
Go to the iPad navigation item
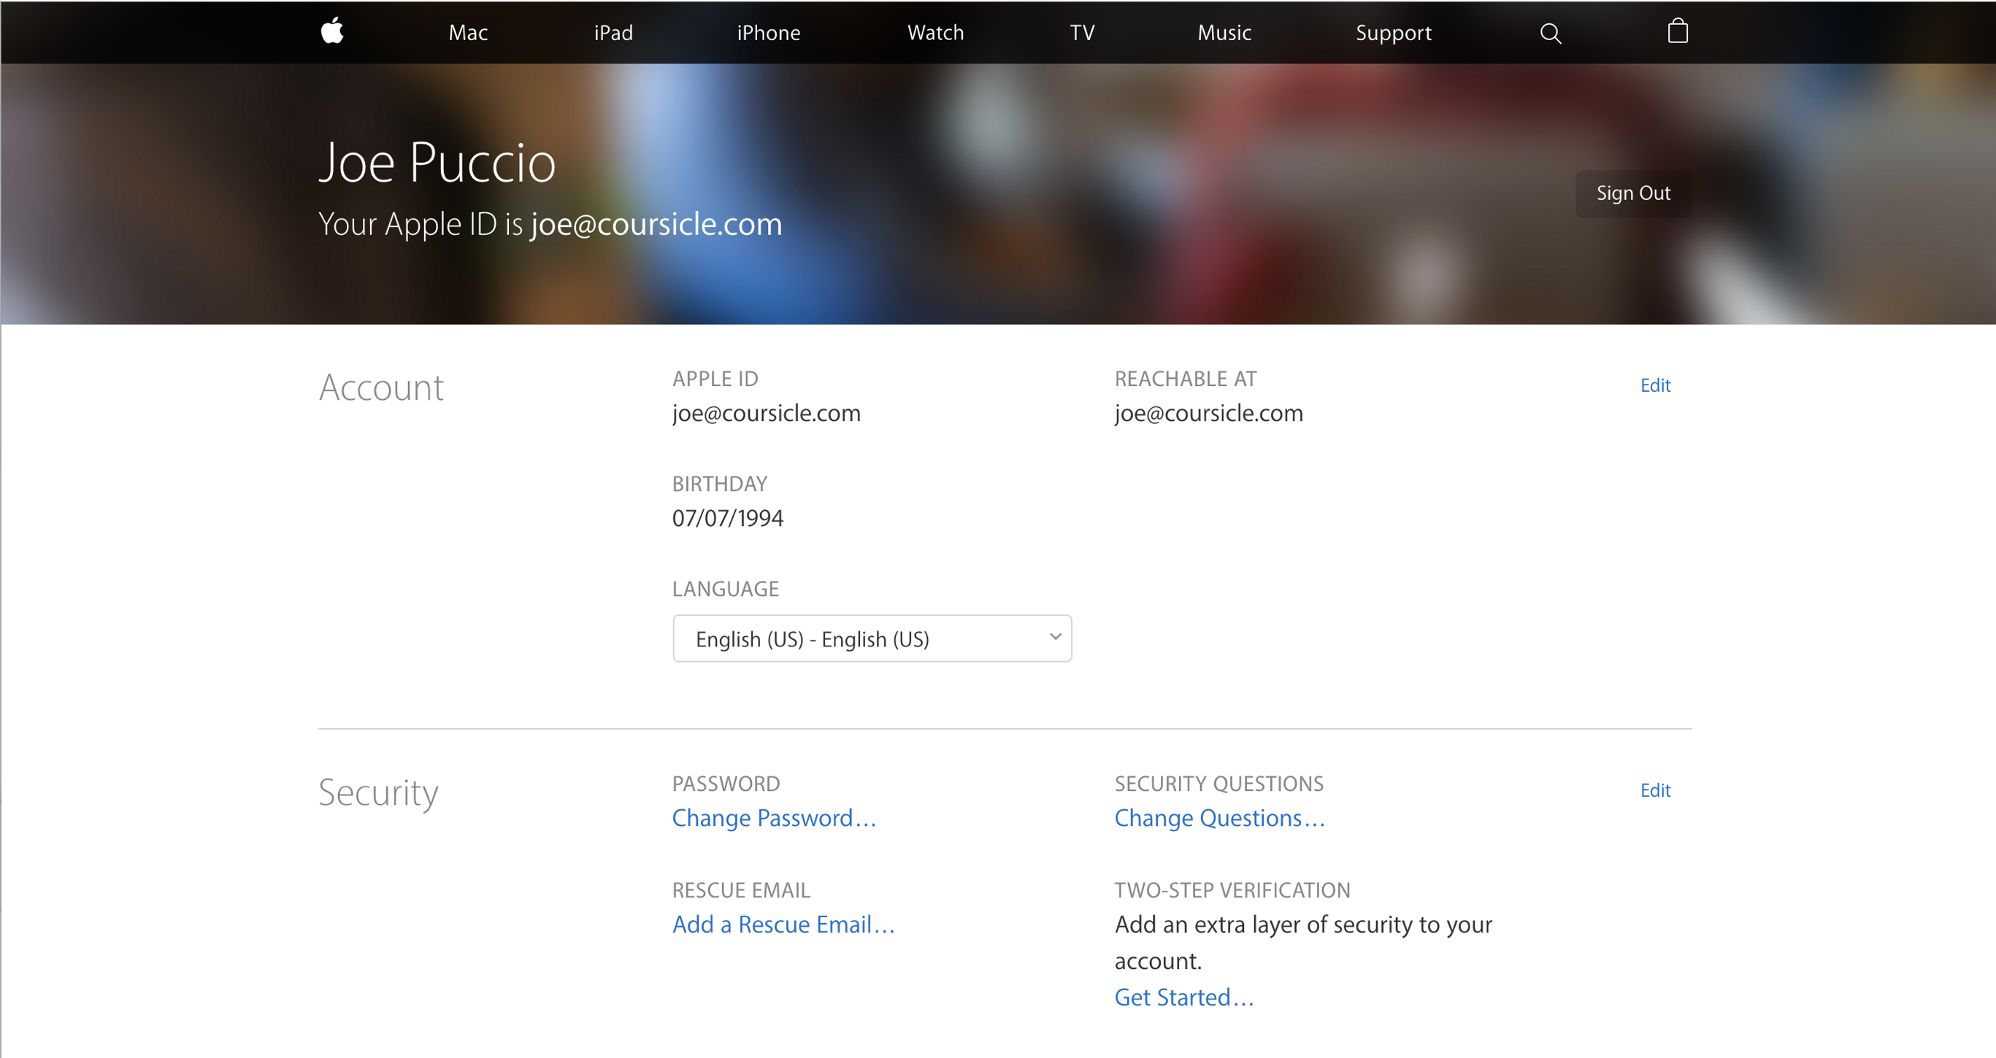(613, 33)
